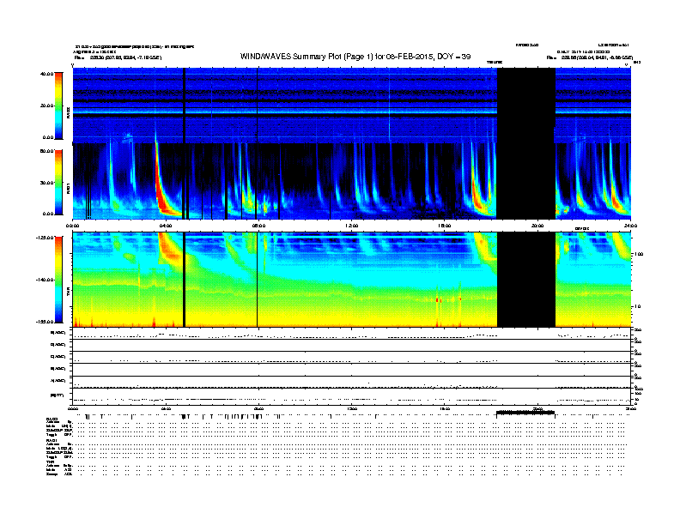Click the 12:00 tick label under RAD1 panel
The height and width of the screenshot is (525, 680).
click(x=352, y=226)
